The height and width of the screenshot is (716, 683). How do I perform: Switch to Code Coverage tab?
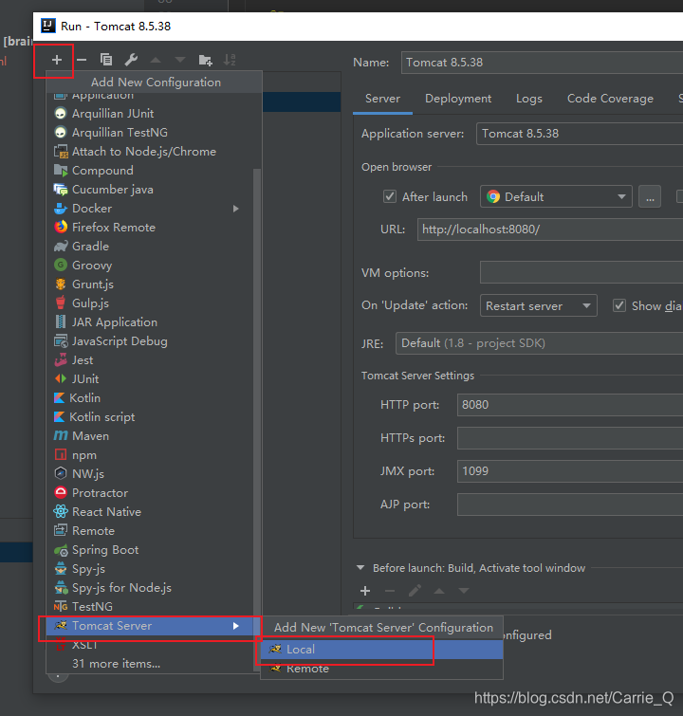(610, 99)
